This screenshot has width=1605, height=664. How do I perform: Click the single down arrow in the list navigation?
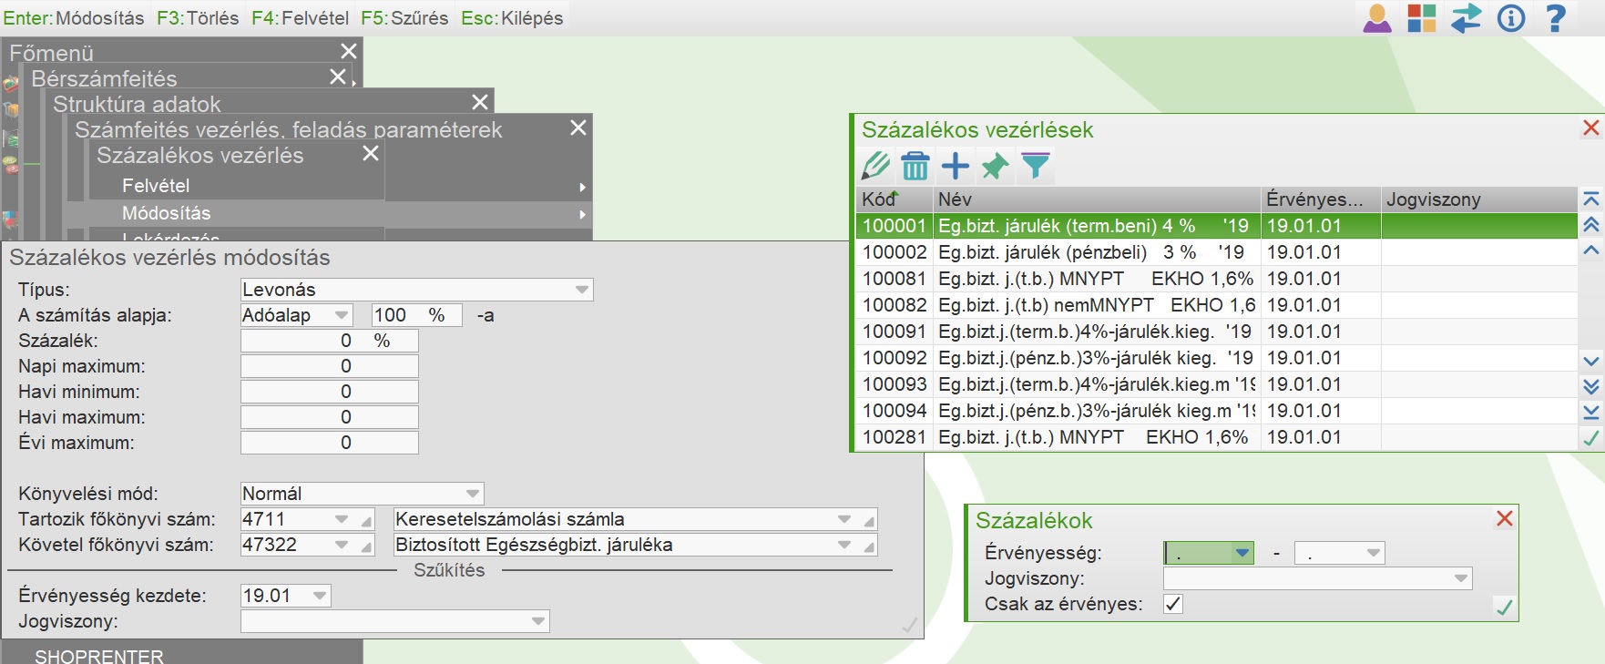point(1591,361)
